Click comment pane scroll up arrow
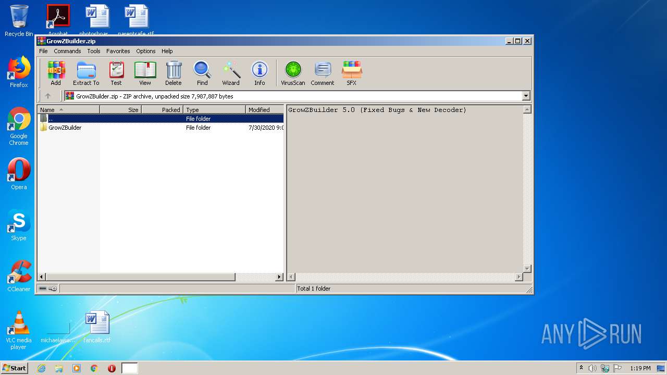The image size is (667, 375). (527, 109)
